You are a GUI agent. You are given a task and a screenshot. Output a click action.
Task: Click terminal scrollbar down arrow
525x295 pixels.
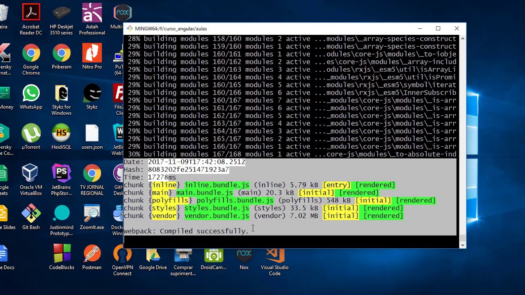pyautogui.click(x=463, y=245)
